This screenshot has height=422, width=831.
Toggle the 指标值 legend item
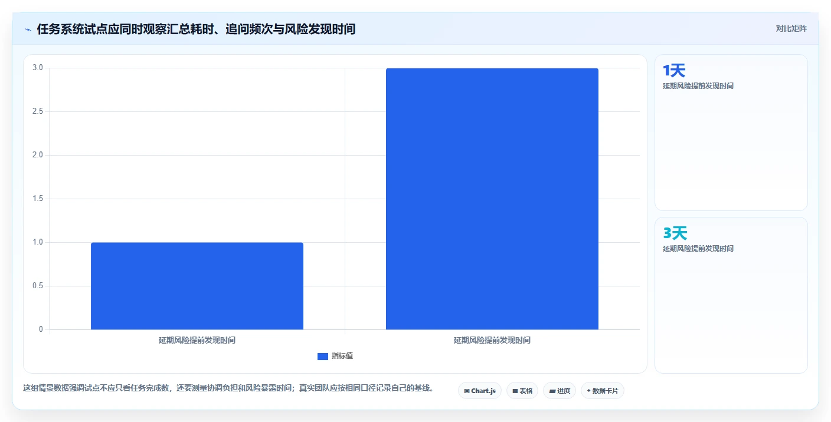[x=335, y=356]
